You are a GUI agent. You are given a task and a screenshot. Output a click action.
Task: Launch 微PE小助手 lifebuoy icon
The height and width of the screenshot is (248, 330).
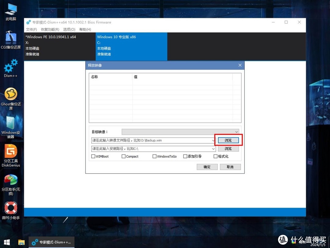(x=11, y=210)
